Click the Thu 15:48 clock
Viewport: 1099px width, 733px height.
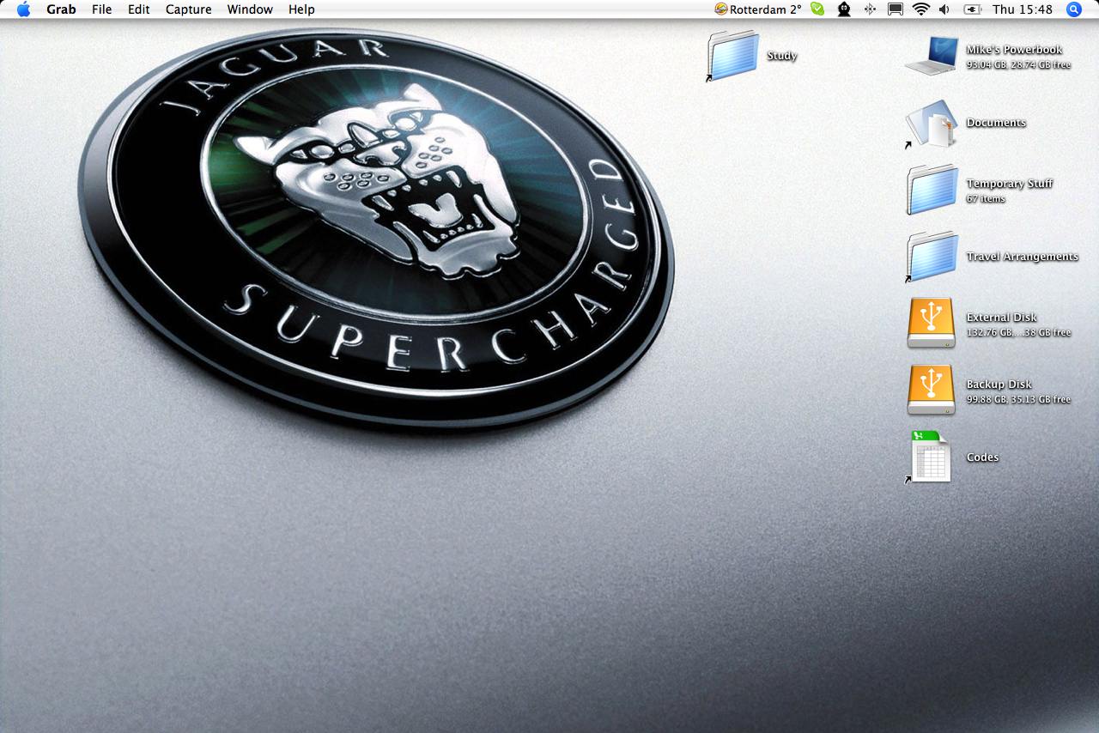click(x=1022, y=9)
